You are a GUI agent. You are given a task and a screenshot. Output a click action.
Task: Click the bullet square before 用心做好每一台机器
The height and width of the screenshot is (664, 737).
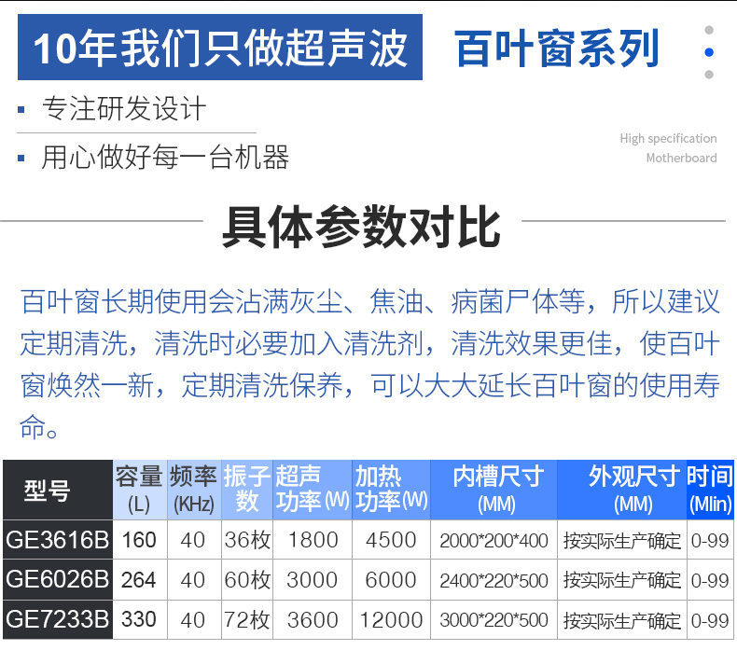click(21, 158)
